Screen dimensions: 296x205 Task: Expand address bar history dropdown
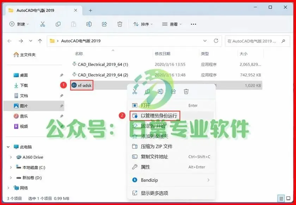[205, 41]
